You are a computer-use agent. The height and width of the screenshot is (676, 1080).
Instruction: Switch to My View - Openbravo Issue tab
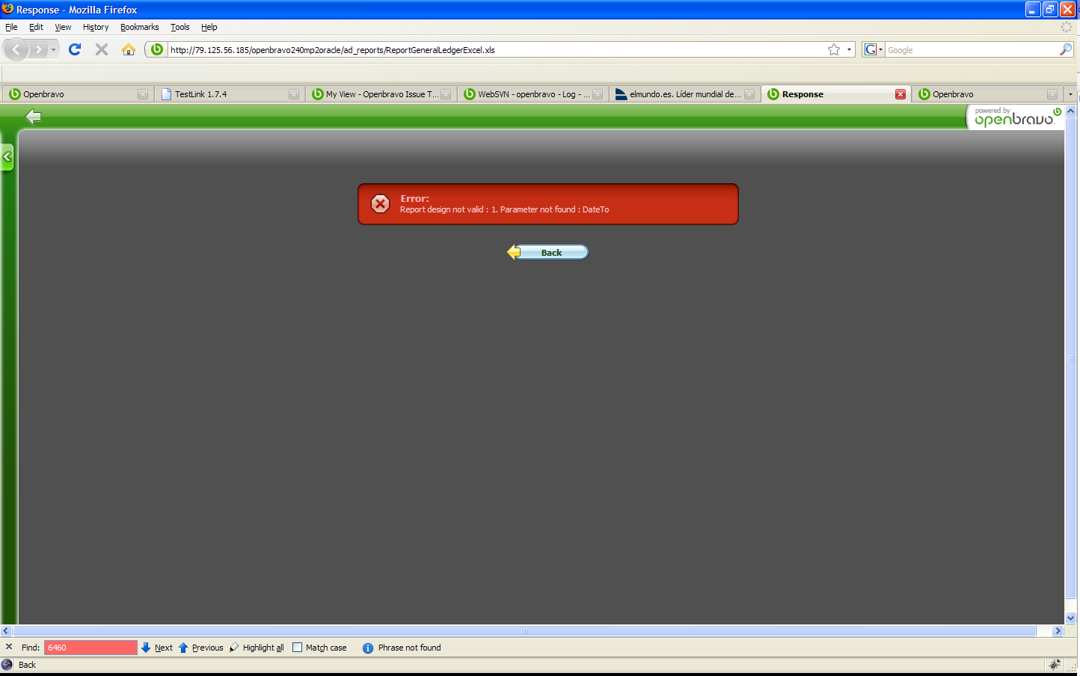pyautogui.click(x=381, y=94)
